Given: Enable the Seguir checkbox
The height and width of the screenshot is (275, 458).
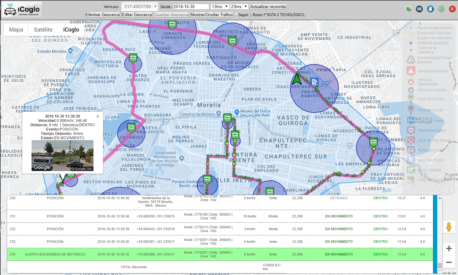Looking at the screenshot, I should tap(236, 14).
